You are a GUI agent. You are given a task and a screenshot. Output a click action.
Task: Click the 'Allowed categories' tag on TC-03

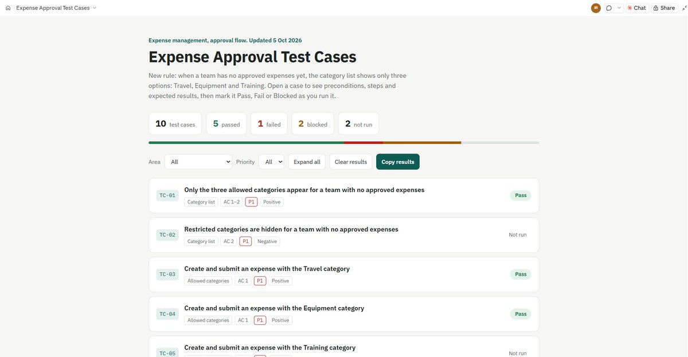(208, 281)
